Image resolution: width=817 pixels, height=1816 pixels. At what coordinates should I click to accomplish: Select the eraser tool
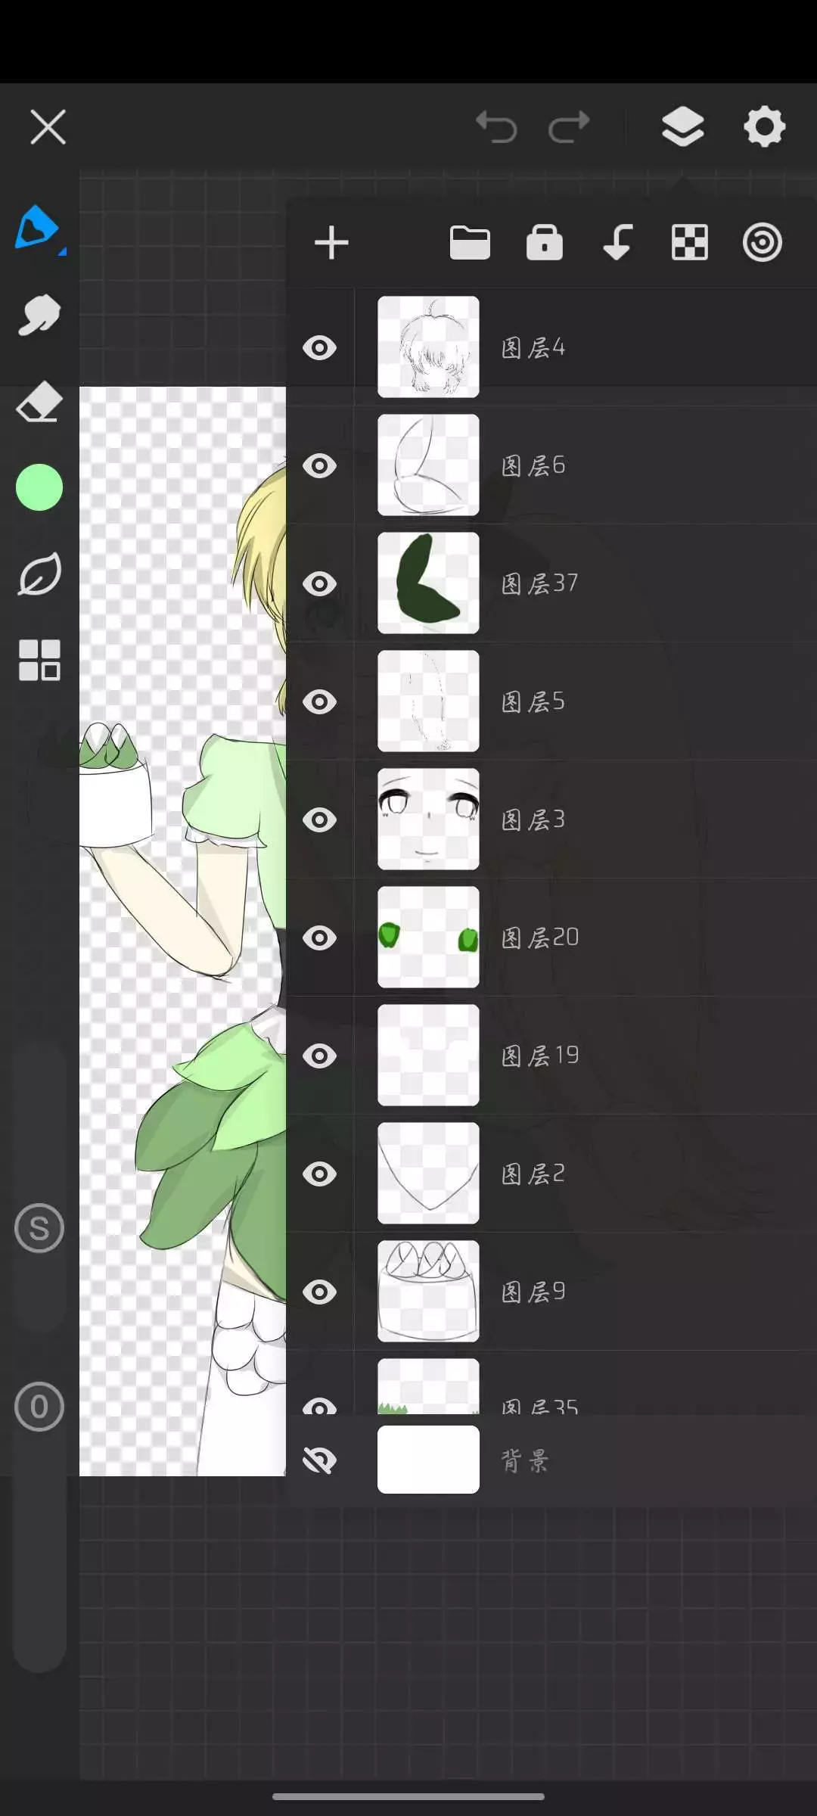[x=39, y=401]
